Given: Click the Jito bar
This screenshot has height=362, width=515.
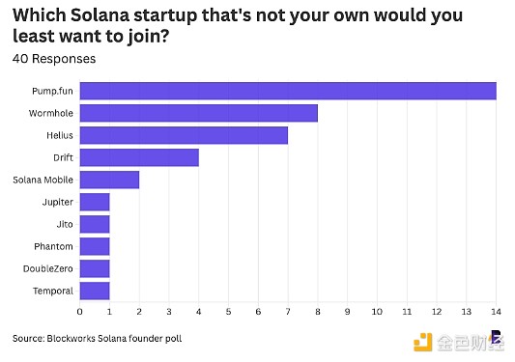Looking at the screenshot, I should [x=95, y=224].
